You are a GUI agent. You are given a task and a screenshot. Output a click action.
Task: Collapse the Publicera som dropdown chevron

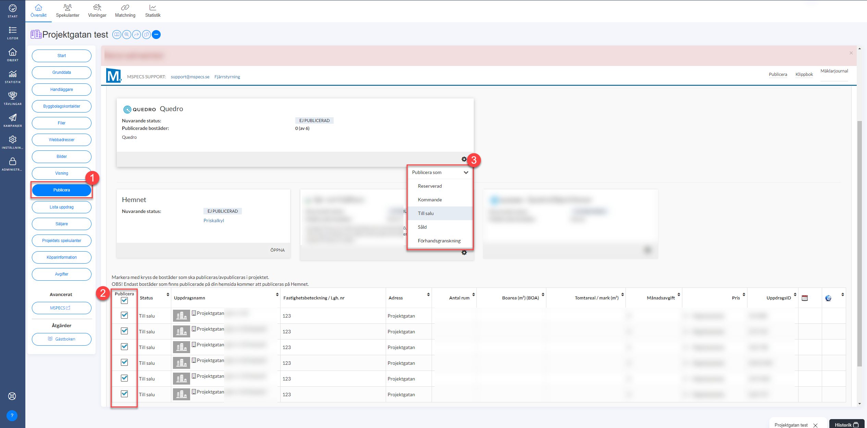point(466,173)
